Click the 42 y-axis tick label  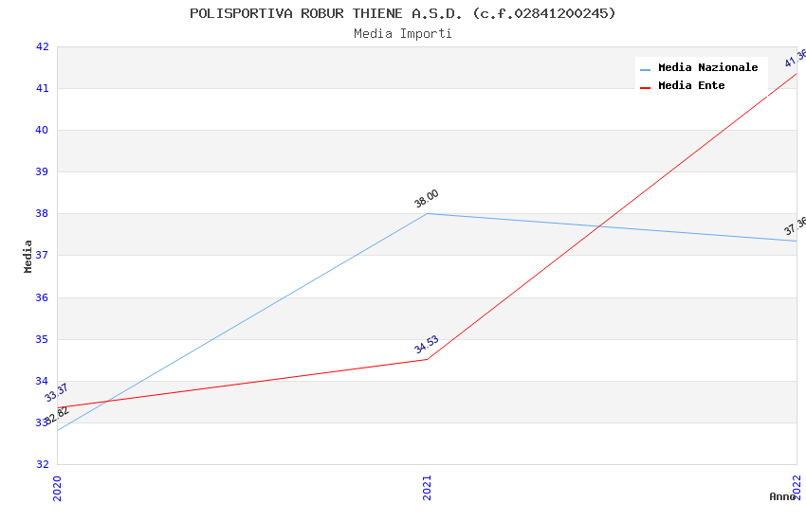click(x=43, y=46)
